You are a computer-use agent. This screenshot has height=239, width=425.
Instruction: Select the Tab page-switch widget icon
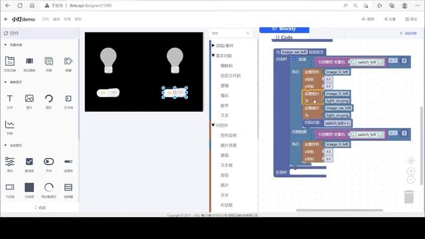10,61
